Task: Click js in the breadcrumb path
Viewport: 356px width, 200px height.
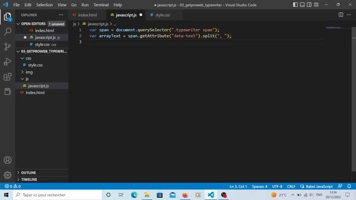Action: pos(75,24)
